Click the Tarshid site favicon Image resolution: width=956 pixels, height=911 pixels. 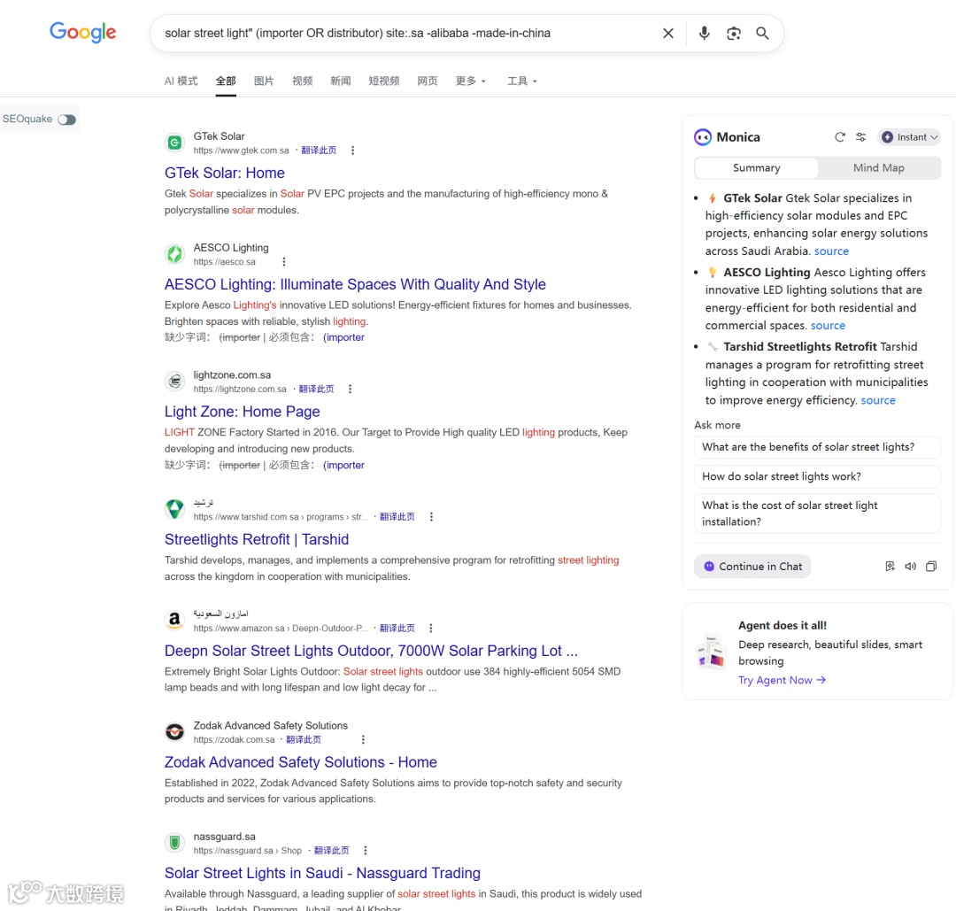pyautogui.click(x=175, y=508)
